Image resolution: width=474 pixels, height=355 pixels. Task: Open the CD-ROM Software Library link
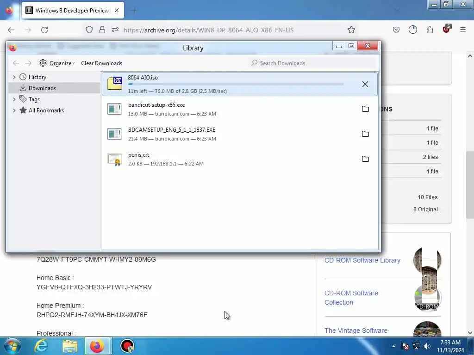(x=362, y=260)
